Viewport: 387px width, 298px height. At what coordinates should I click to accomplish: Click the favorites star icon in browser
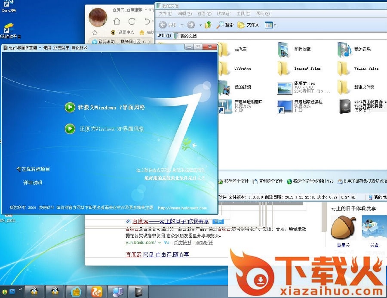[95, 32]
